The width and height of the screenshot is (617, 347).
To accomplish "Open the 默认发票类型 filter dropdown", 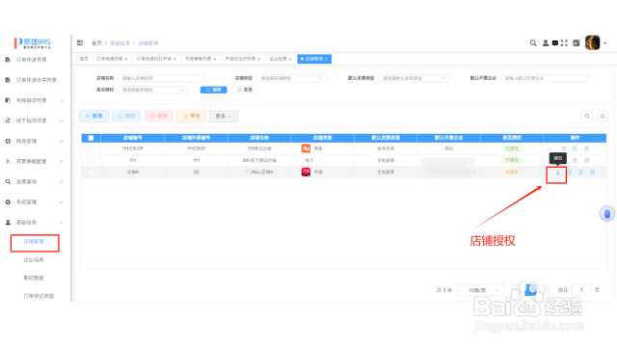I will 414,78.
